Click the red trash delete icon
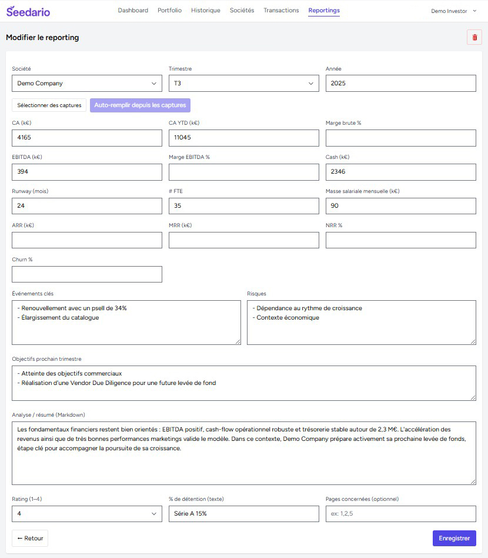The image size is (488, 558). pos(474,38)
